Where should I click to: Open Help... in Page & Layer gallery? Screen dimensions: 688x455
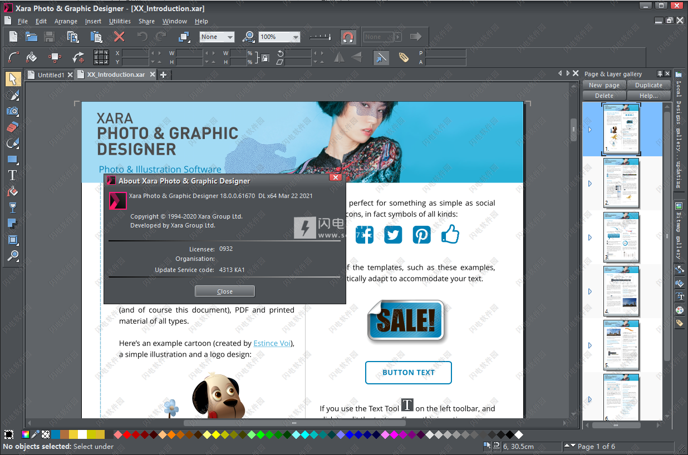(x=648, y=95)
